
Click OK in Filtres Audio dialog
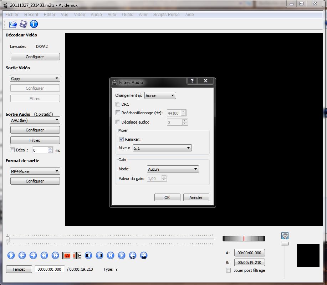[167, 197]
